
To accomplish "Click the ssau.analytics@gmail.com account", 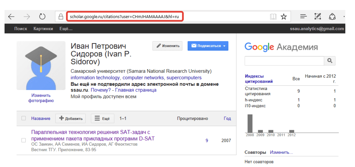I will [x=317, y=29].
